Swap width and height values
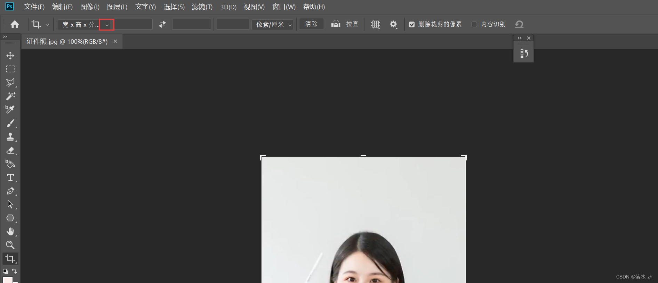The height and width of the screenshot is (283, 658). click(162, 24)
